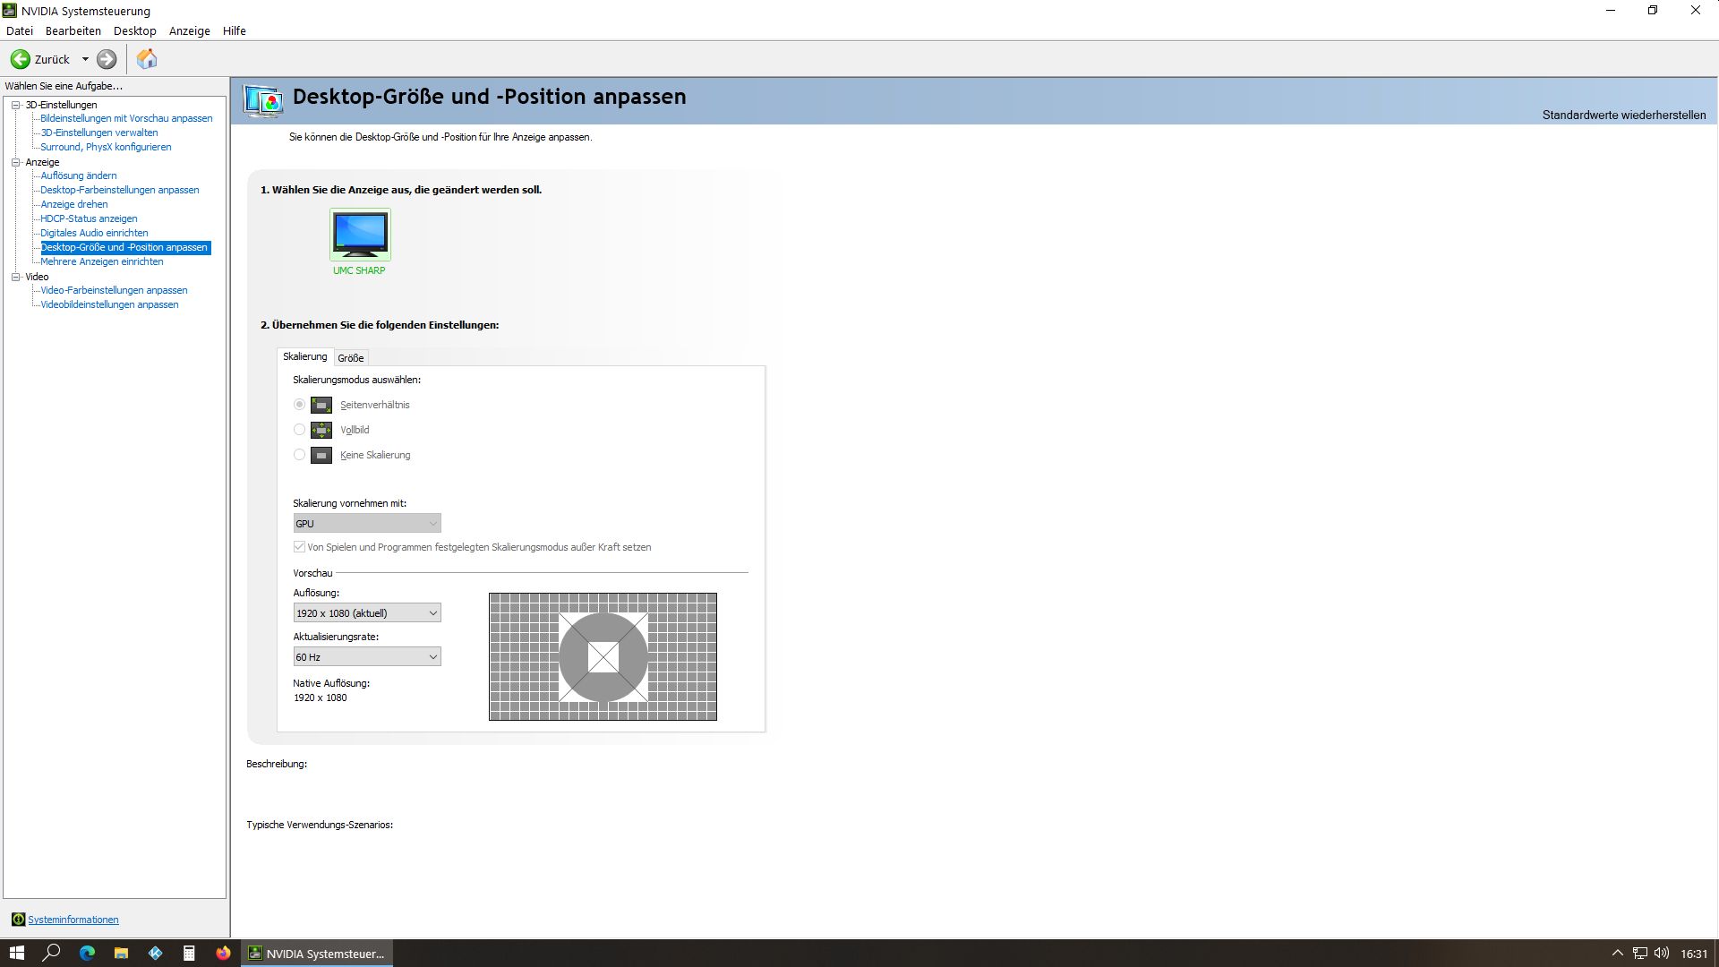Click the network icon in system tray
The image size is (1719, 967).
coord(1639,954)
